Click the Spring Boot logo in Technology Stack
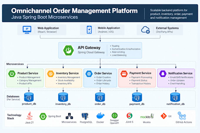Screen dimensions: 200x133 pyautogui.click(x=43, y=116)
